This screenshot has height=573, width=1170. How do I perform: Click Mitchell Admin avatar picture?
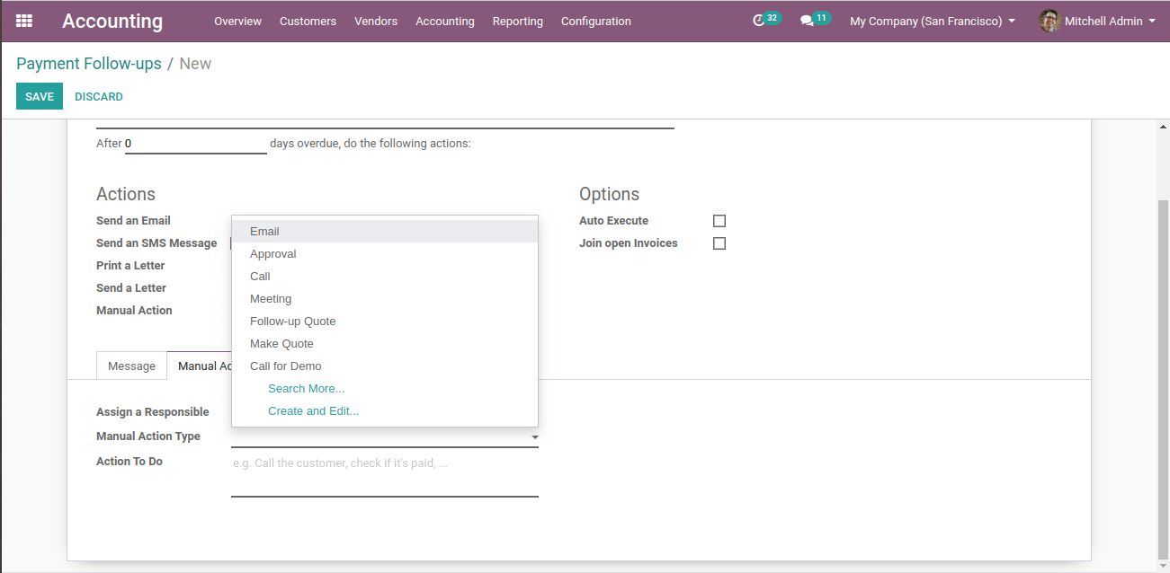pyautogui.click(x=1049, y=21)
